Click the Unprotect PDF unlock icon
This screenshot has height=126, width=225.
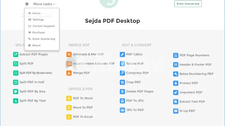click(176, 93)
